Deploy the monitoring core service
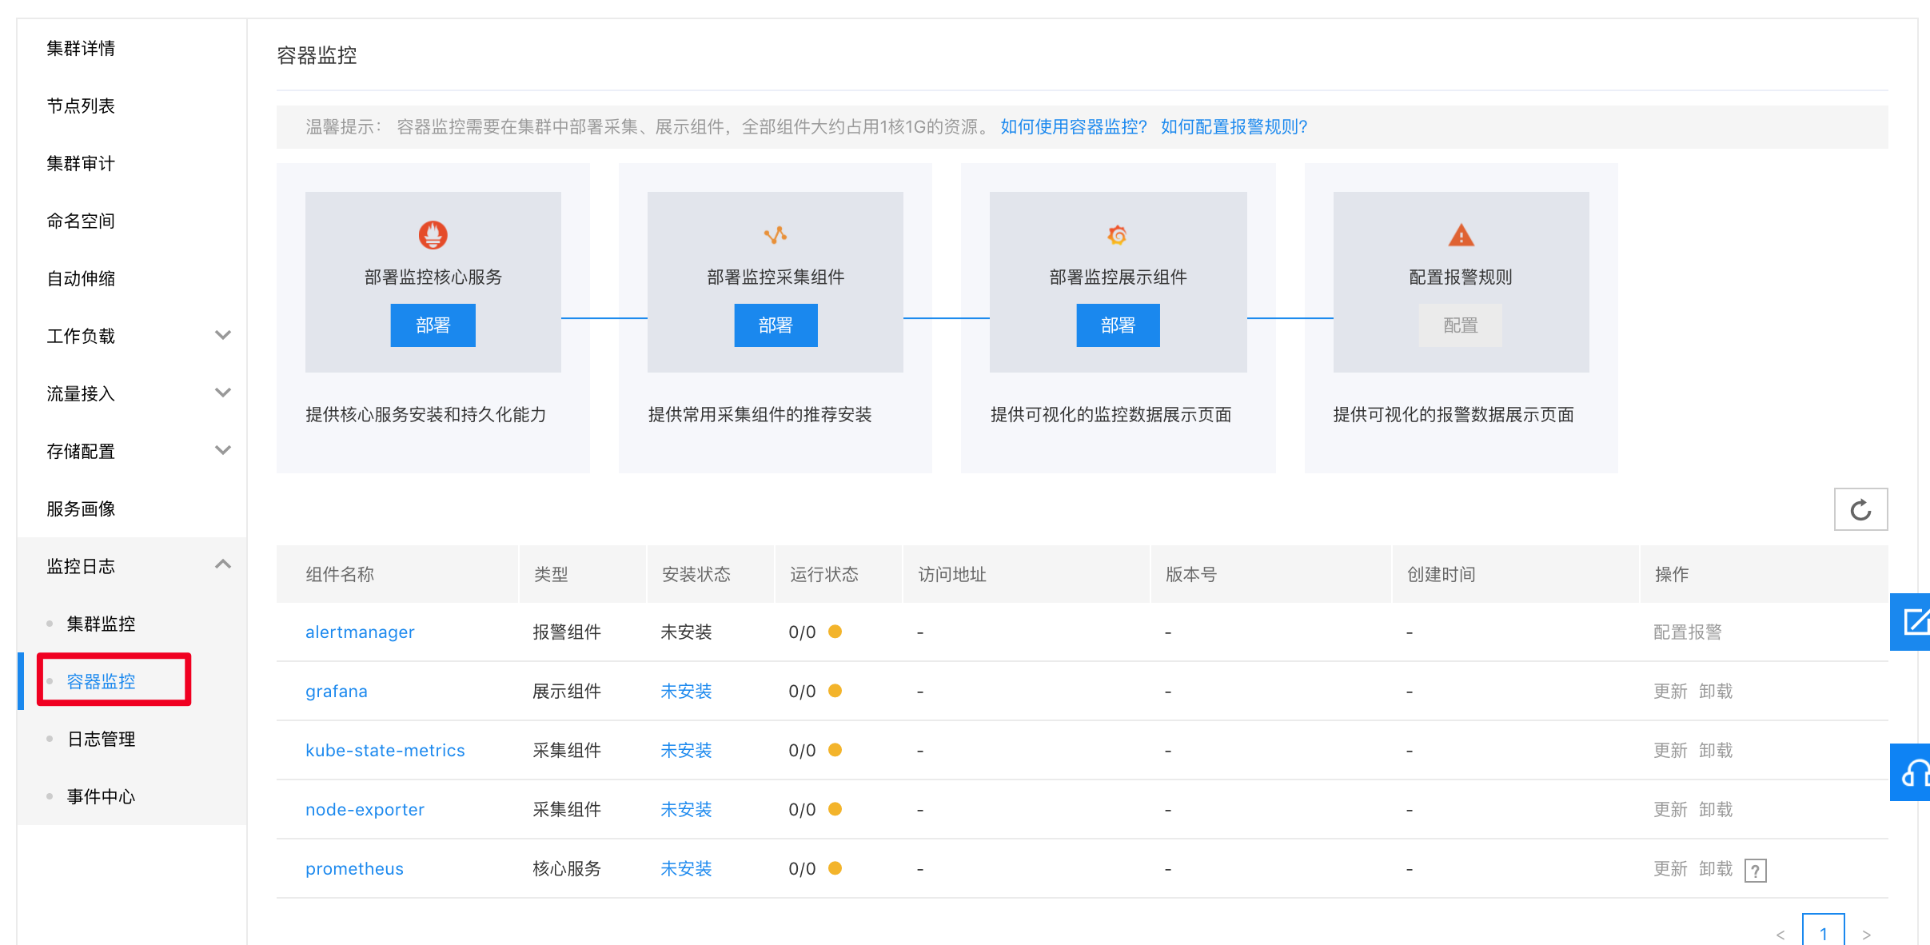The height and width of the screenshot is (945, 1930). point(433,325)
